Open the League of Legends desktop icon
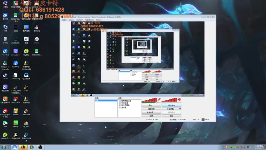Screen dimensions: 266x150 coord(5,65)
